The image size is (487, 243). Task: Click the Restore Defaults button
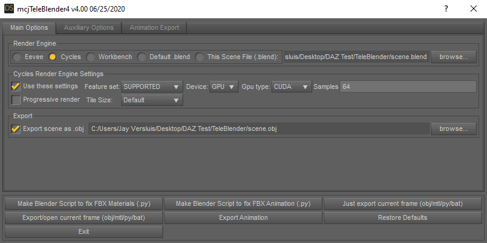tap(402, 218)
